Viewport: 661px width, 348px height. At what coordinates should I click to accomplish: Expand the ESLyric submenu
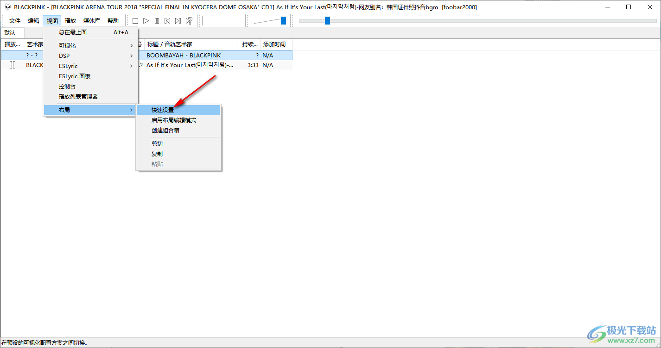pyautogui.click(x=91, y=66)
